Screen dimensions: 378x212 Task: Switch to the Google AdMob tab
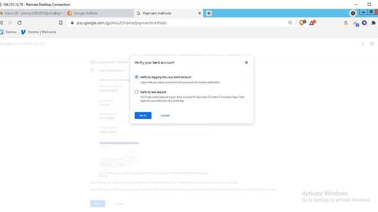[99, 13]
